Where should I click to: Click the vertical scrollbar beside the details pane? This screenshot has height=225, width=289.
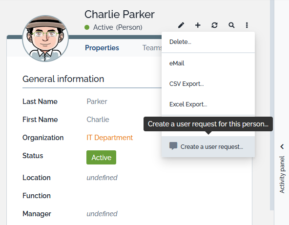click(x=272, y=105)
